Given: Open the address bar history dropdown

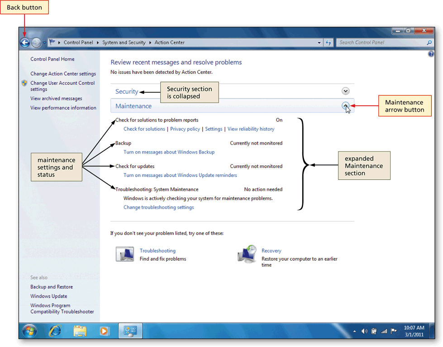Looking at the screenshot, I should tap(319, 42).
